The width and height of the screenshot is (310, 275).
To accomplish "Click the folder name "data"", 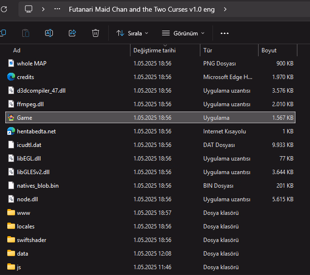I will pos(22,254).
